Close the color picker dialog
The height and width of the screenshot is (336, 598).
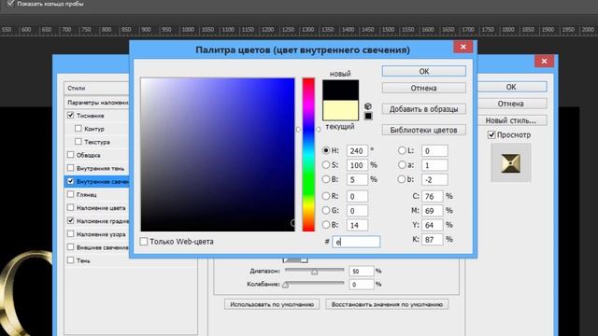pyautogui.click(x=463, y=47)
